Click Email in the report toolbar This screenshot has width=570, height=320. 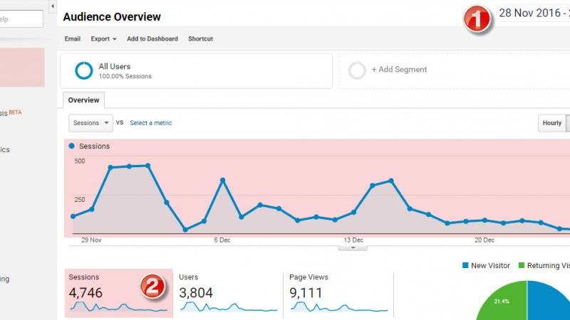(x=73, y=39)
